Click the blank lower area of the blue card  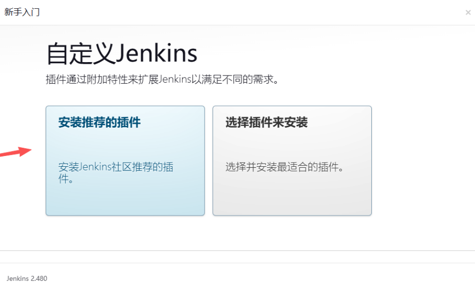pos(125,200)
